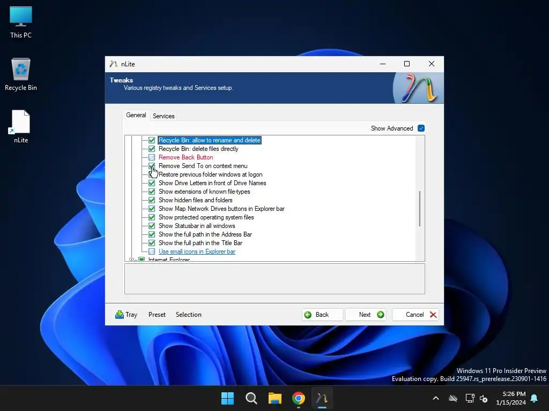This screenshot has height=411, width=549.
Task: Select Restore previous folder windows at logon
Action: (x=210, y=174)
